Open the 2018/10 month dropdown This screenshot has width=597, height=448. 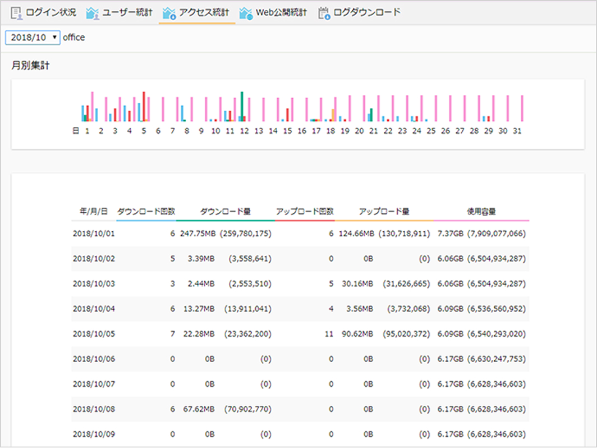coord(33,38)
